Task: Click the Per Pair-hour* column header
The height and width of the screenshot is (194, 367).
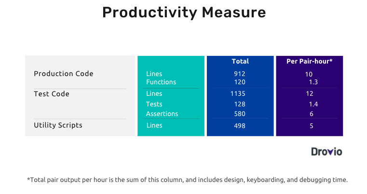Action: pos(310,61)
